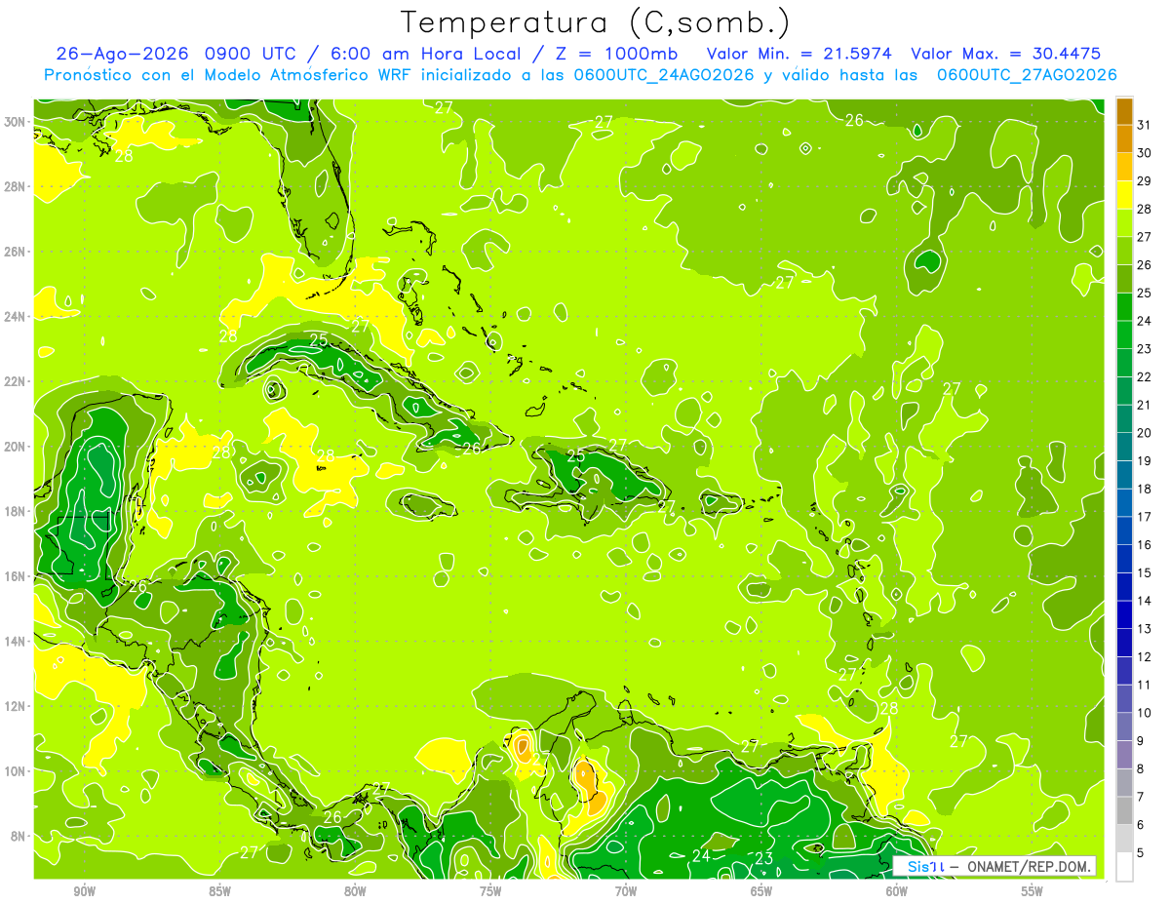This screenshot has height=904, width=1170.
Task: Click the '24' contour label over South America
Action: 701,856
